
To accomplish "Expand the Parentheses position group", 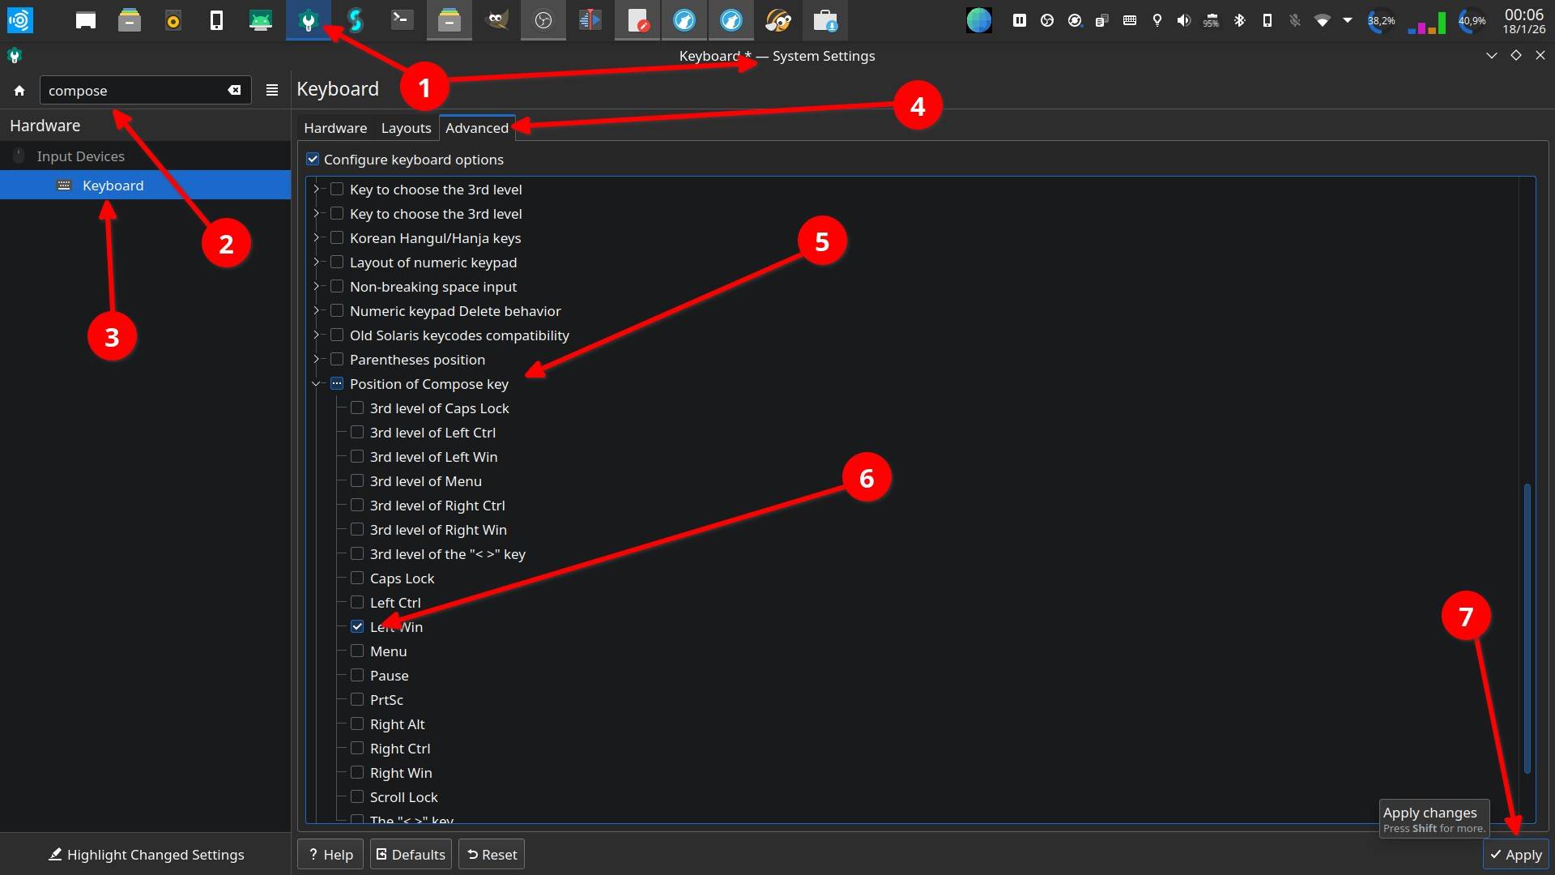I will (317, 359).
